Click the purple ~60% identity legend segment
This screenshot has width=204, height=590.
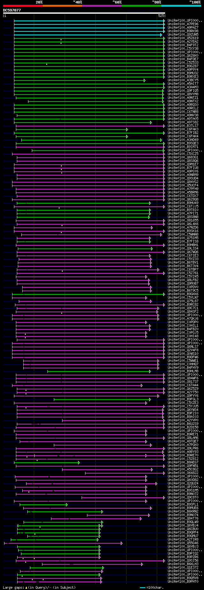[x=102, y=6]
